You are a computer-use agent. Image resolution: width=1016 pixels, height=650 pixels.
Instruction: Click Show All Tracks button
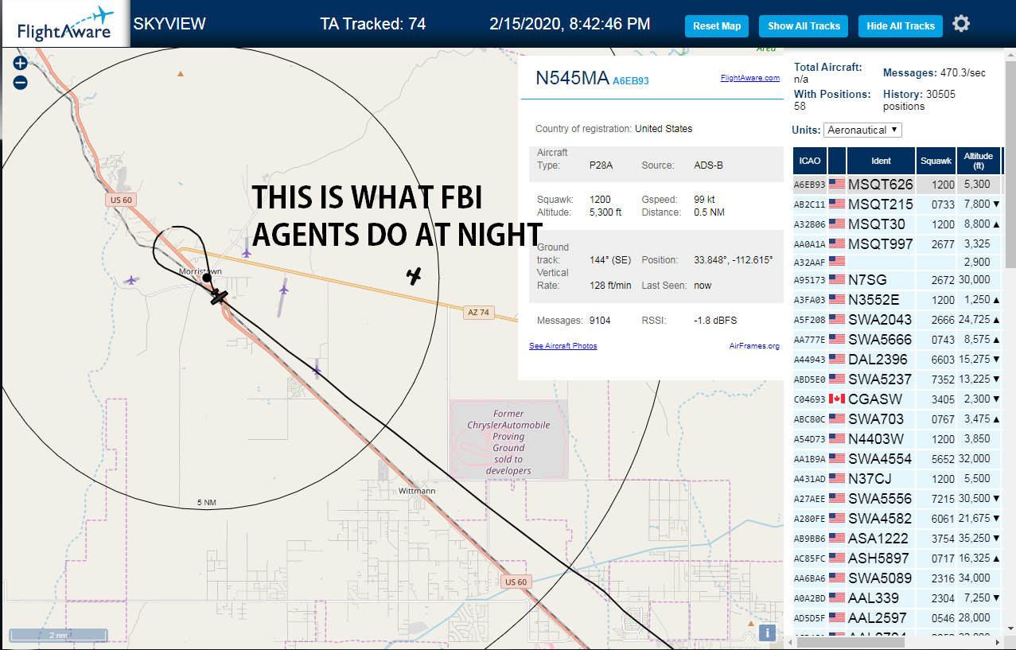(804, 25)
